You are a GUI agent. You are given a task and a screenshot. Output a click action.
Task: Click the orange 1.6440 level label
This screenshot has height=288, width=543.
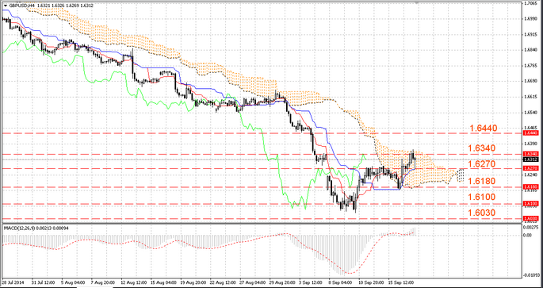[x=484, y=128]
